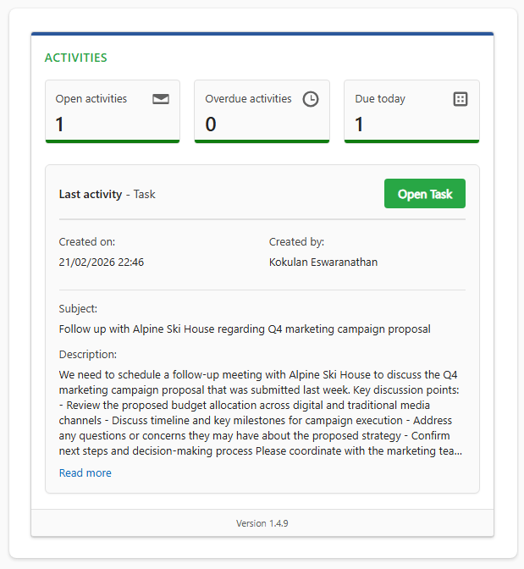Click the calendar grid icon on Due today
Screen dimensions: 524x569
pos(461,99)
